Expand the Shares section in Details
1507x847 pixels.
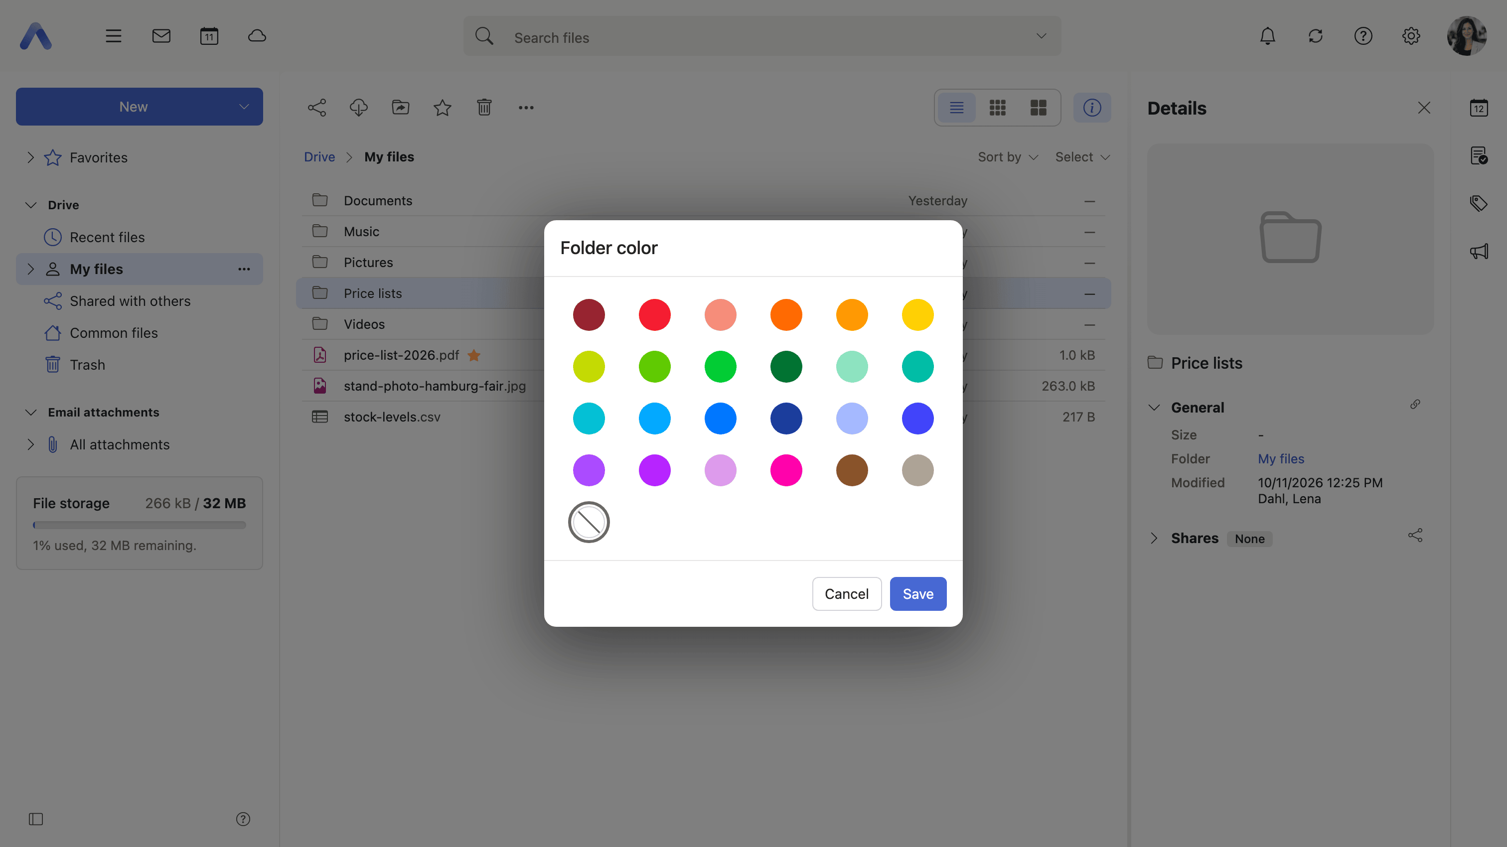1154,538
